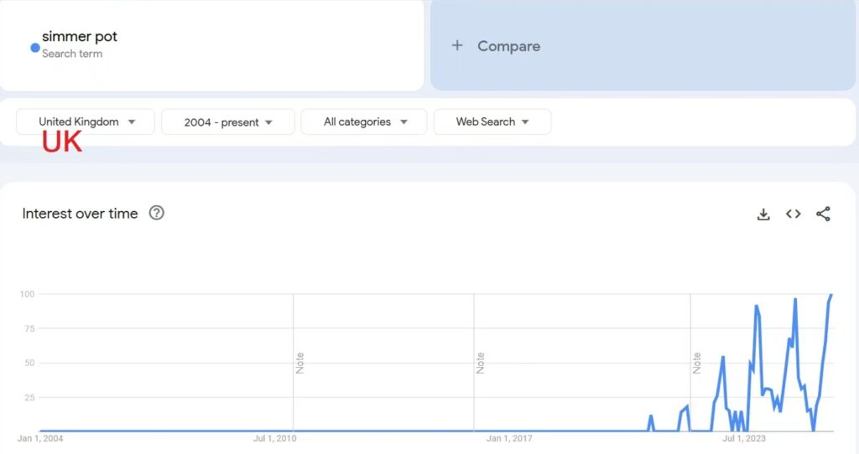The image size is (859, 454).
Task: Click the red UK annotation text
Action: point(62,143)
